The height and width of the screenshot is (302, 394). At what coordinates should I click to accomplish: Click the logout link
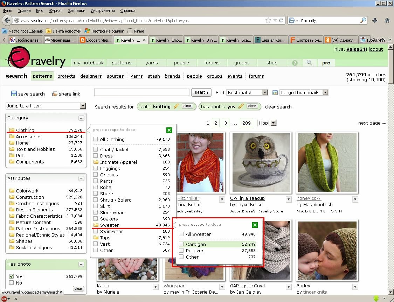(376, 49)
